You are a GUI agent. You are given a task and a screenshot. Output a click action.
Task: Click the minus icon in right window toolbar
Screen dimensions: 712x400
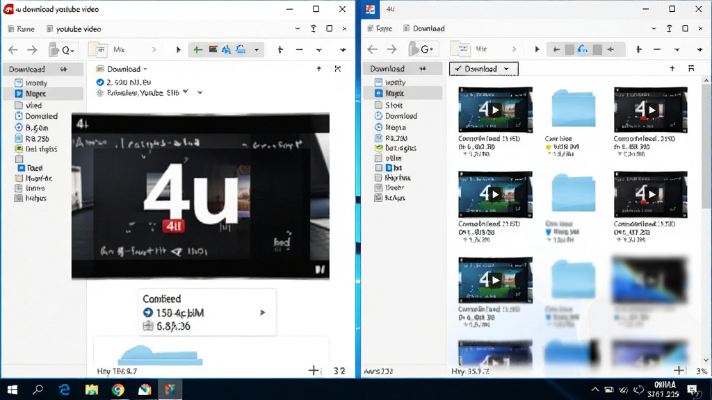click(x=657, y=49)
